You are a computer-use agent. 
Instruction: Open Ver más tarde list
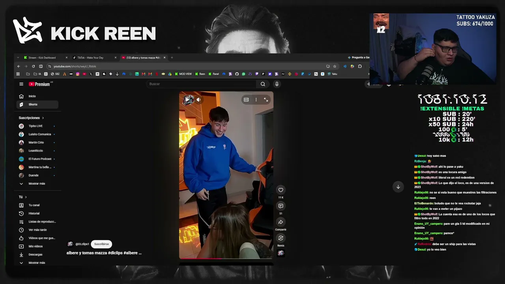tap(37, 230)
